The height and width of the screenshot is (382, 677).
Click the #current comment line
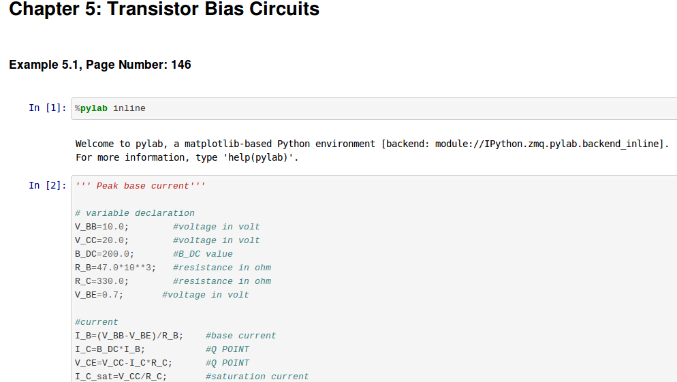(96, 323)
